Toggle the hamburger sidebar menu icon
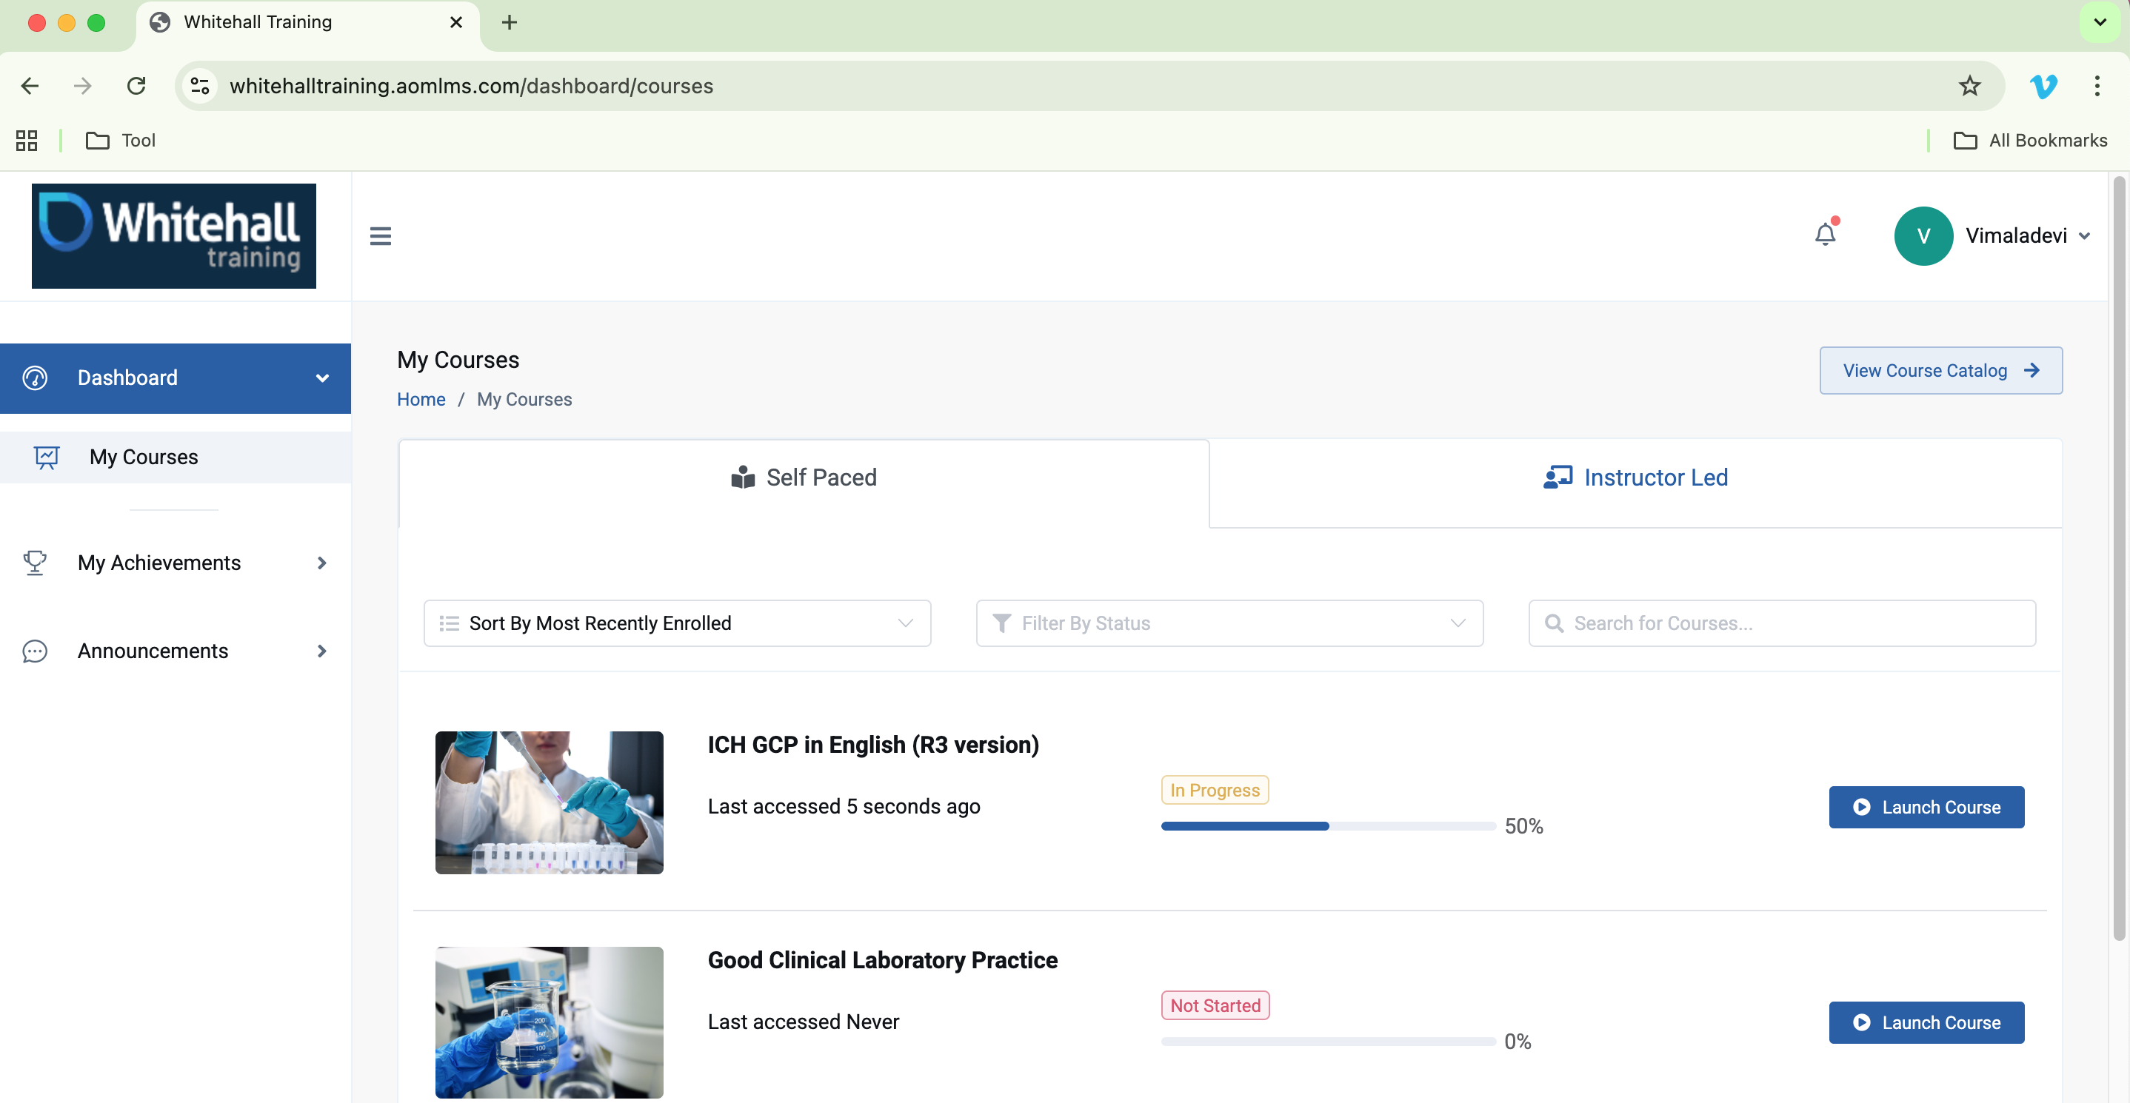The height and width of the screenshot is (1103, 2130). (381, 236)
